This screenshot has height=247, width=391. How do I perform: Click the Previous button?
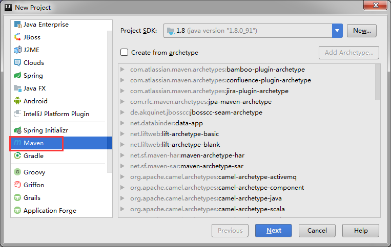point(230,231)
